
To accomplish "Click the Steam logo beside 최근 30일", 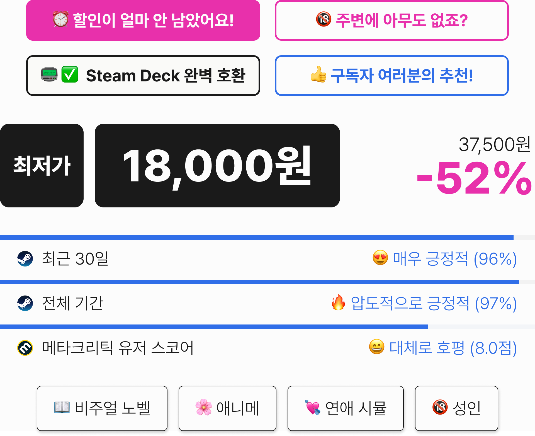I will pyautogui.click(x=25, y=259).
